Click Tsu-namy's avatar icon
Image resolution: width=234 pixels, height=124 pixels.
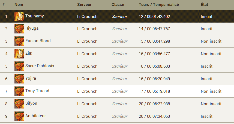(19, 16)
